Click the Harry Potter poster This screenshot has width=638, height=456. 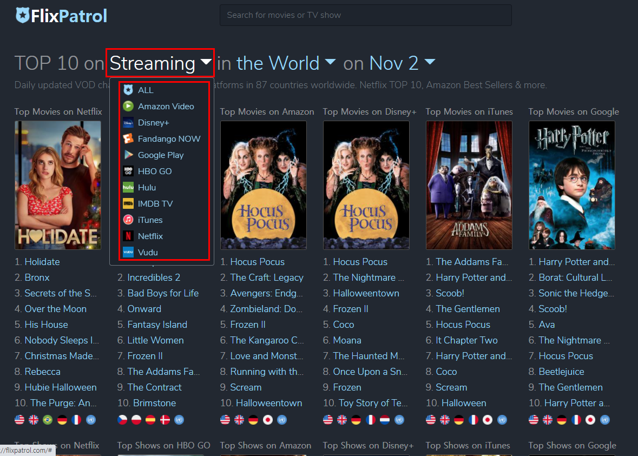click(x=571, y=185)
